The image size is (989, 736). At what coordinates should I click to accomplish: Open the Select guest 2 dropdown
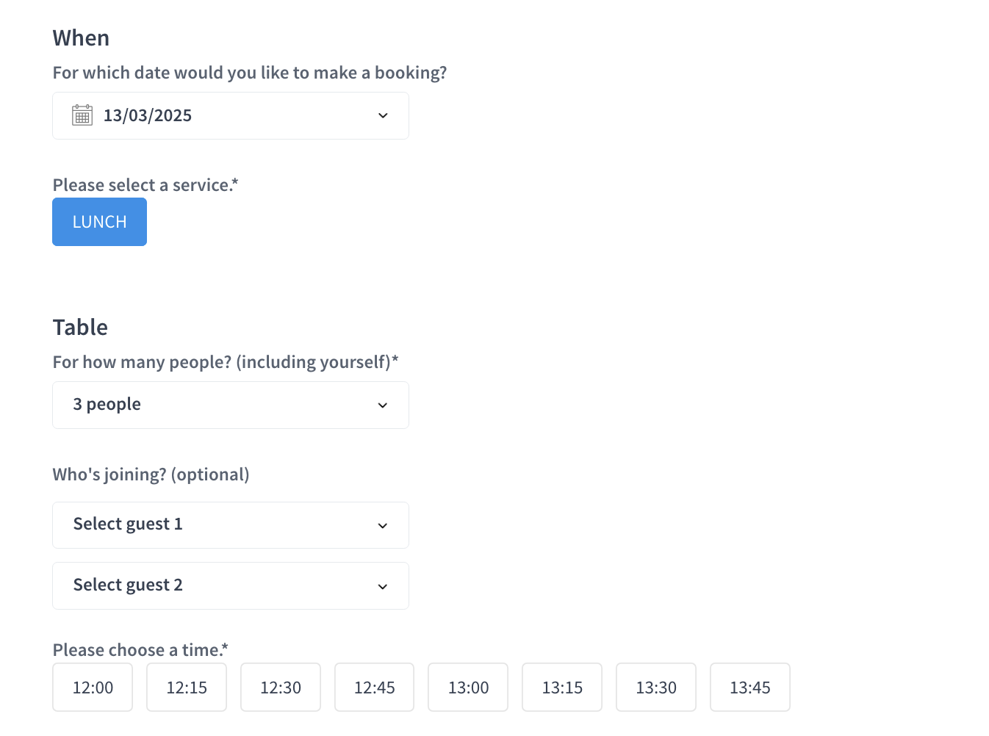click(231, 586)
